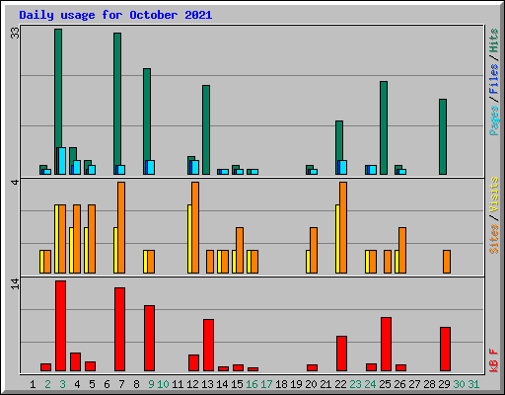The width and height of the screenshot is (505, 395).
Task: Select the green Hits bar for day 13
Action: [x=206, y=129]
